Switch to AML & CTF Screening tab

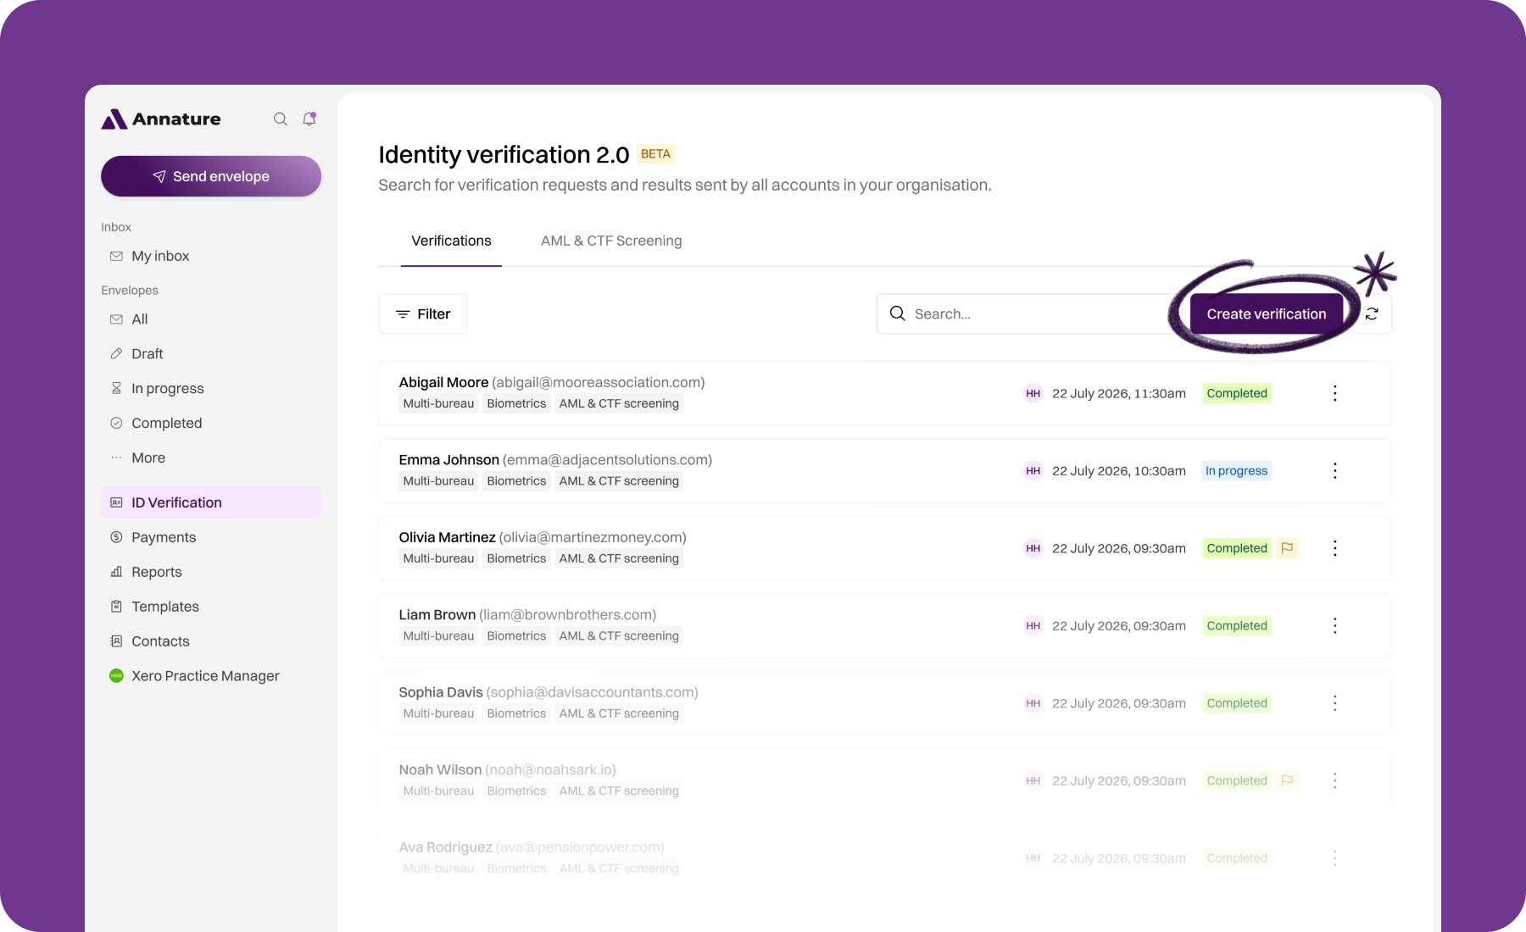611,241
